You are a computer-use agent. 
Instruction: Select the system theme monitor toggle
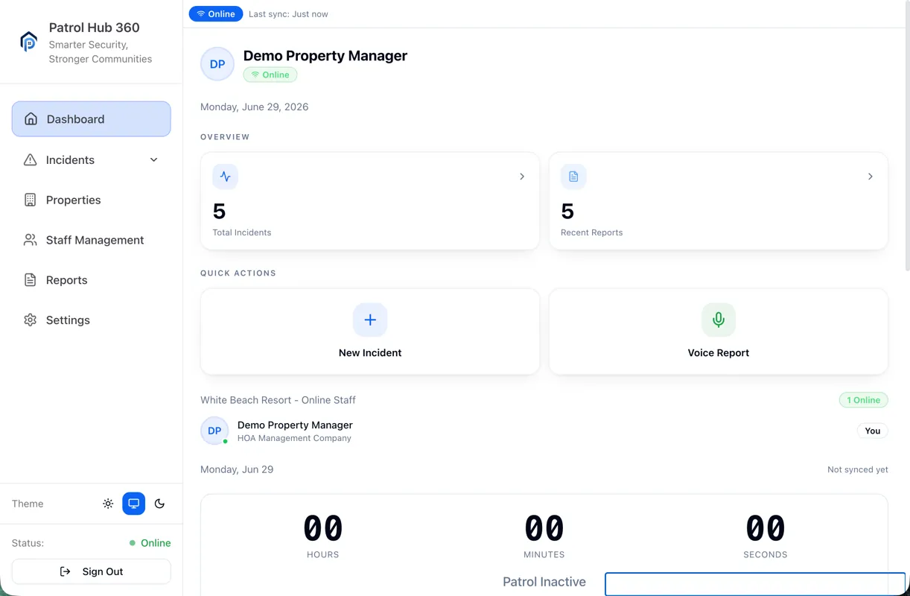click(134, 504)
